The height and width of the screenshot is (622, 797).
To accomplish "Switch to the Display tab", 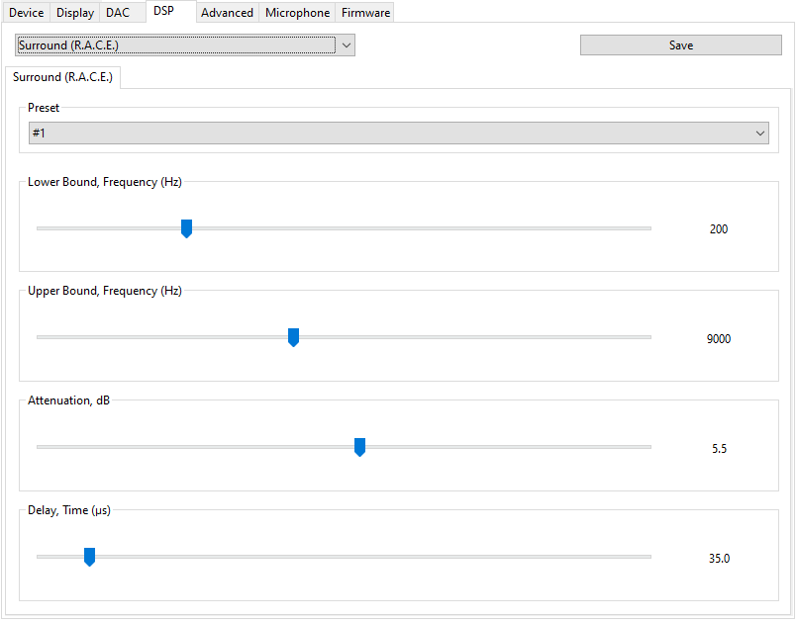I will (75, 13).
